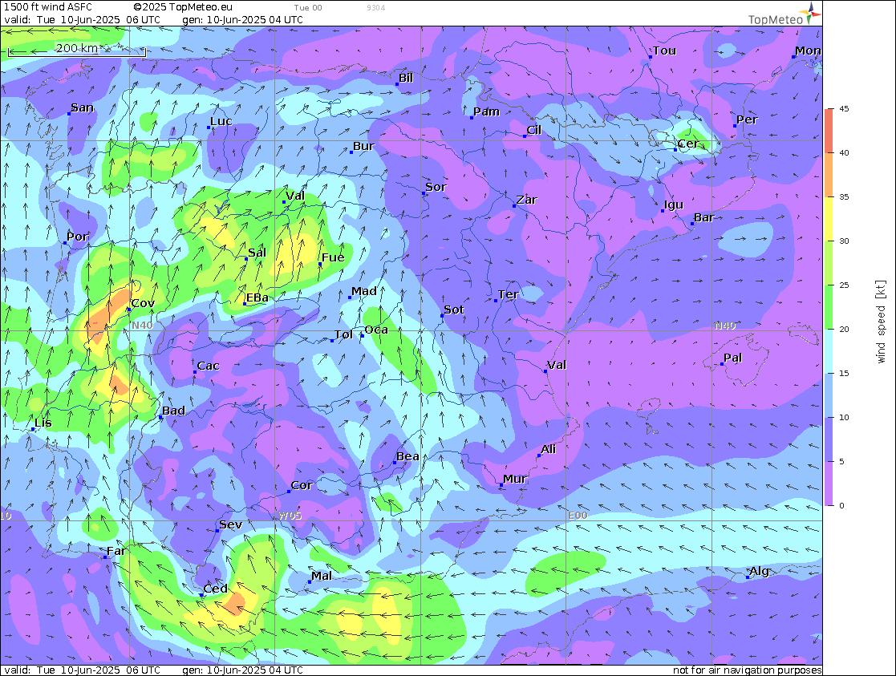
Task: Select the red-orange 40–45 kt legend band
Action: point(829,131)
